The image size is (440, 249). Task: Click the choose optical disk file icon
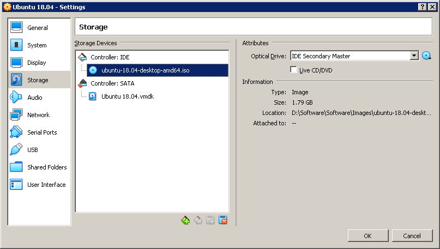[x=426, y=56]
